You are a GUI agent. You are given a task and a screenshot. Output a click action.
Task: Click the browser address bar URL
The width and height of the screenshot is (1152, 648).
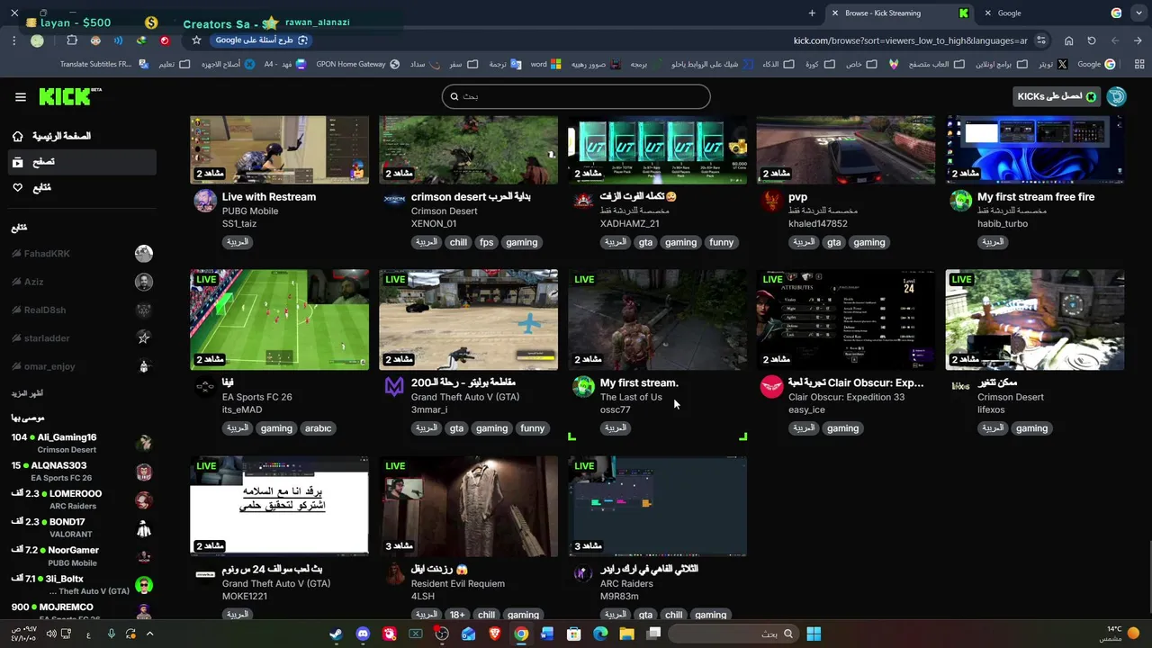910,40
